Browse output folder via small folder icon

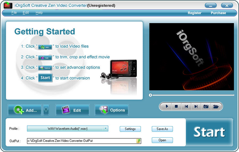point(138,141)
